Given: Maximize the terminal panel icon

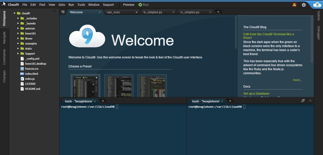Looking at the screenshot, I should pyautogui.click(x=303, y=101).
